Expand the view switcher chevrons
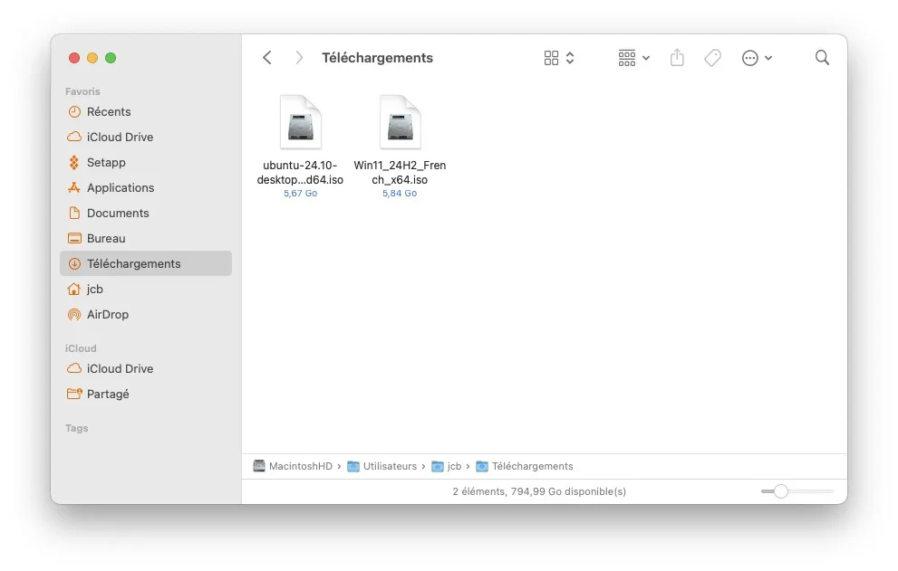This screenshot has width=898, height=571. click(x=569, y=57)
